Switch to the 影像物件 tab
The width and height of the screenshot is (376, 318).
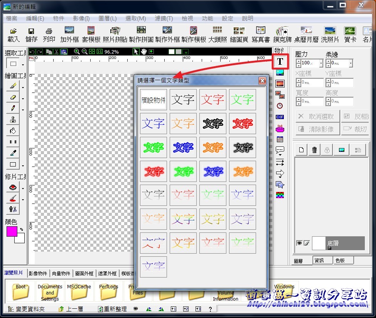tap(38, 273)
